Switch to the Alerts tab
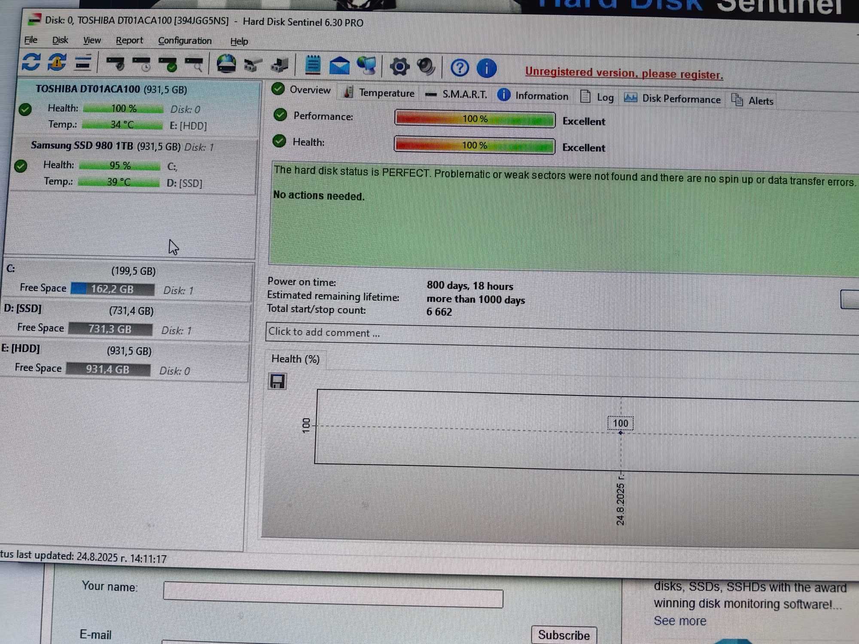Viewport: 859px width, 644px height. 752,101
